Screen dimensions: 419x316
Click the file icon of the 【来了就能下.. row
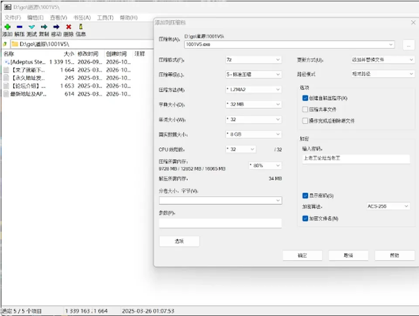tap(6, 70)
